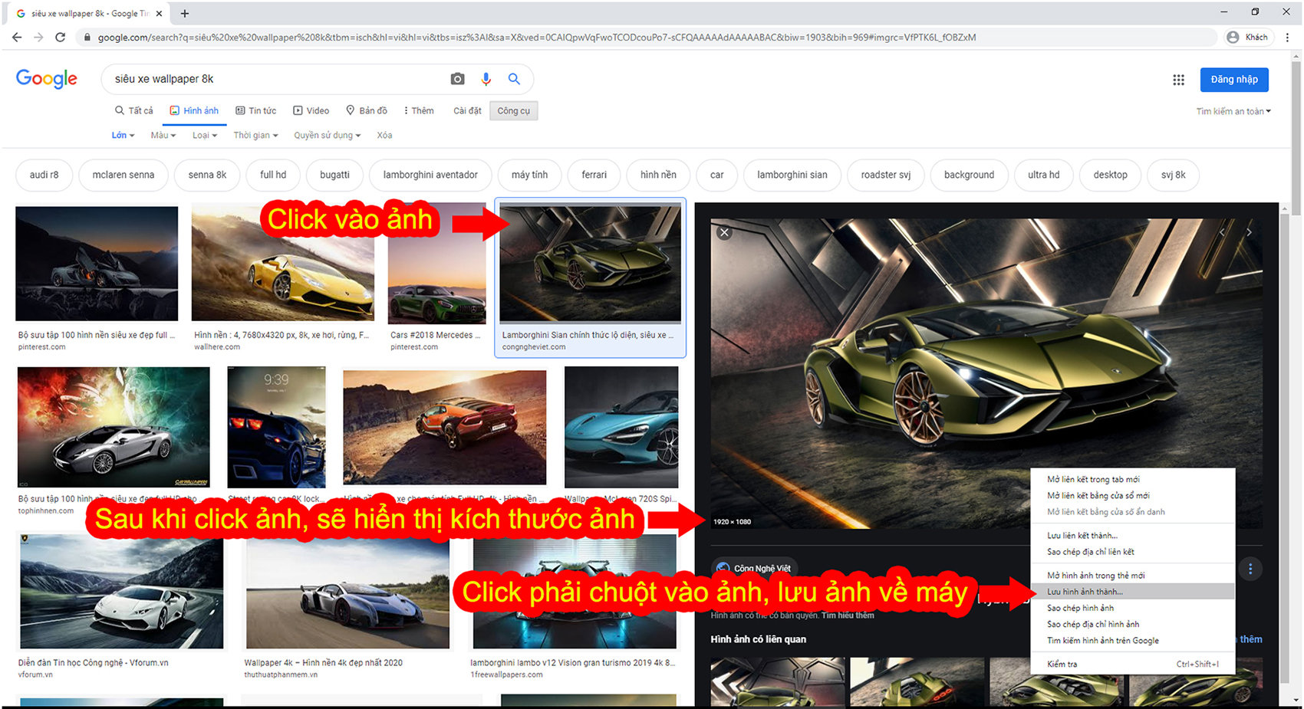Click the microphone icon for voice search
Viewport: 1304px width, 709px height.
(486, 79)
